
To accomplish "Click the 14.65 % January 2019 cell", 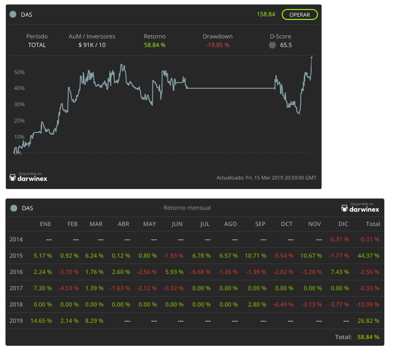I will tap(41, 321).
